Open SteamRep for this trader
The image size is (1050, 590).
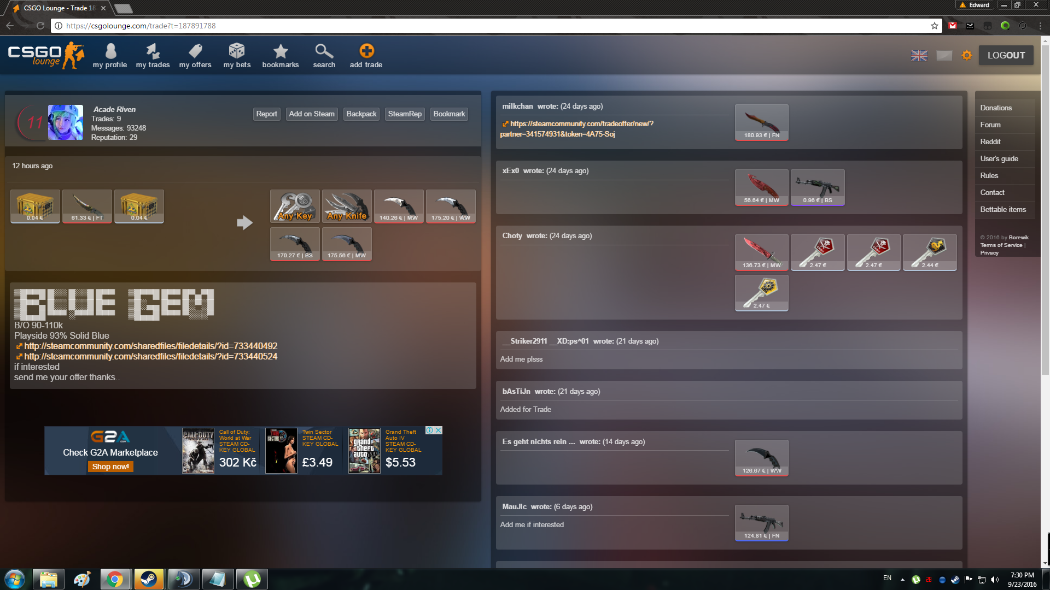point(405,114)
